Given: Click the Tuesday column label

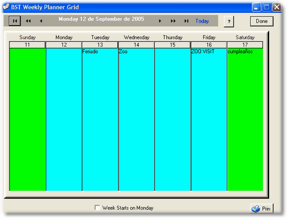Looking at the screenshot, I should [100, 37].
